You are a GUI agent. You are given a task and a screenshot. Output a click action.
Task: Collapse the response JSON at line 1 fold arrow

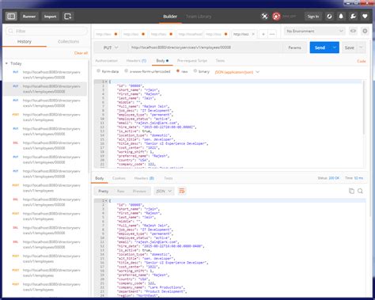[106, 201]
